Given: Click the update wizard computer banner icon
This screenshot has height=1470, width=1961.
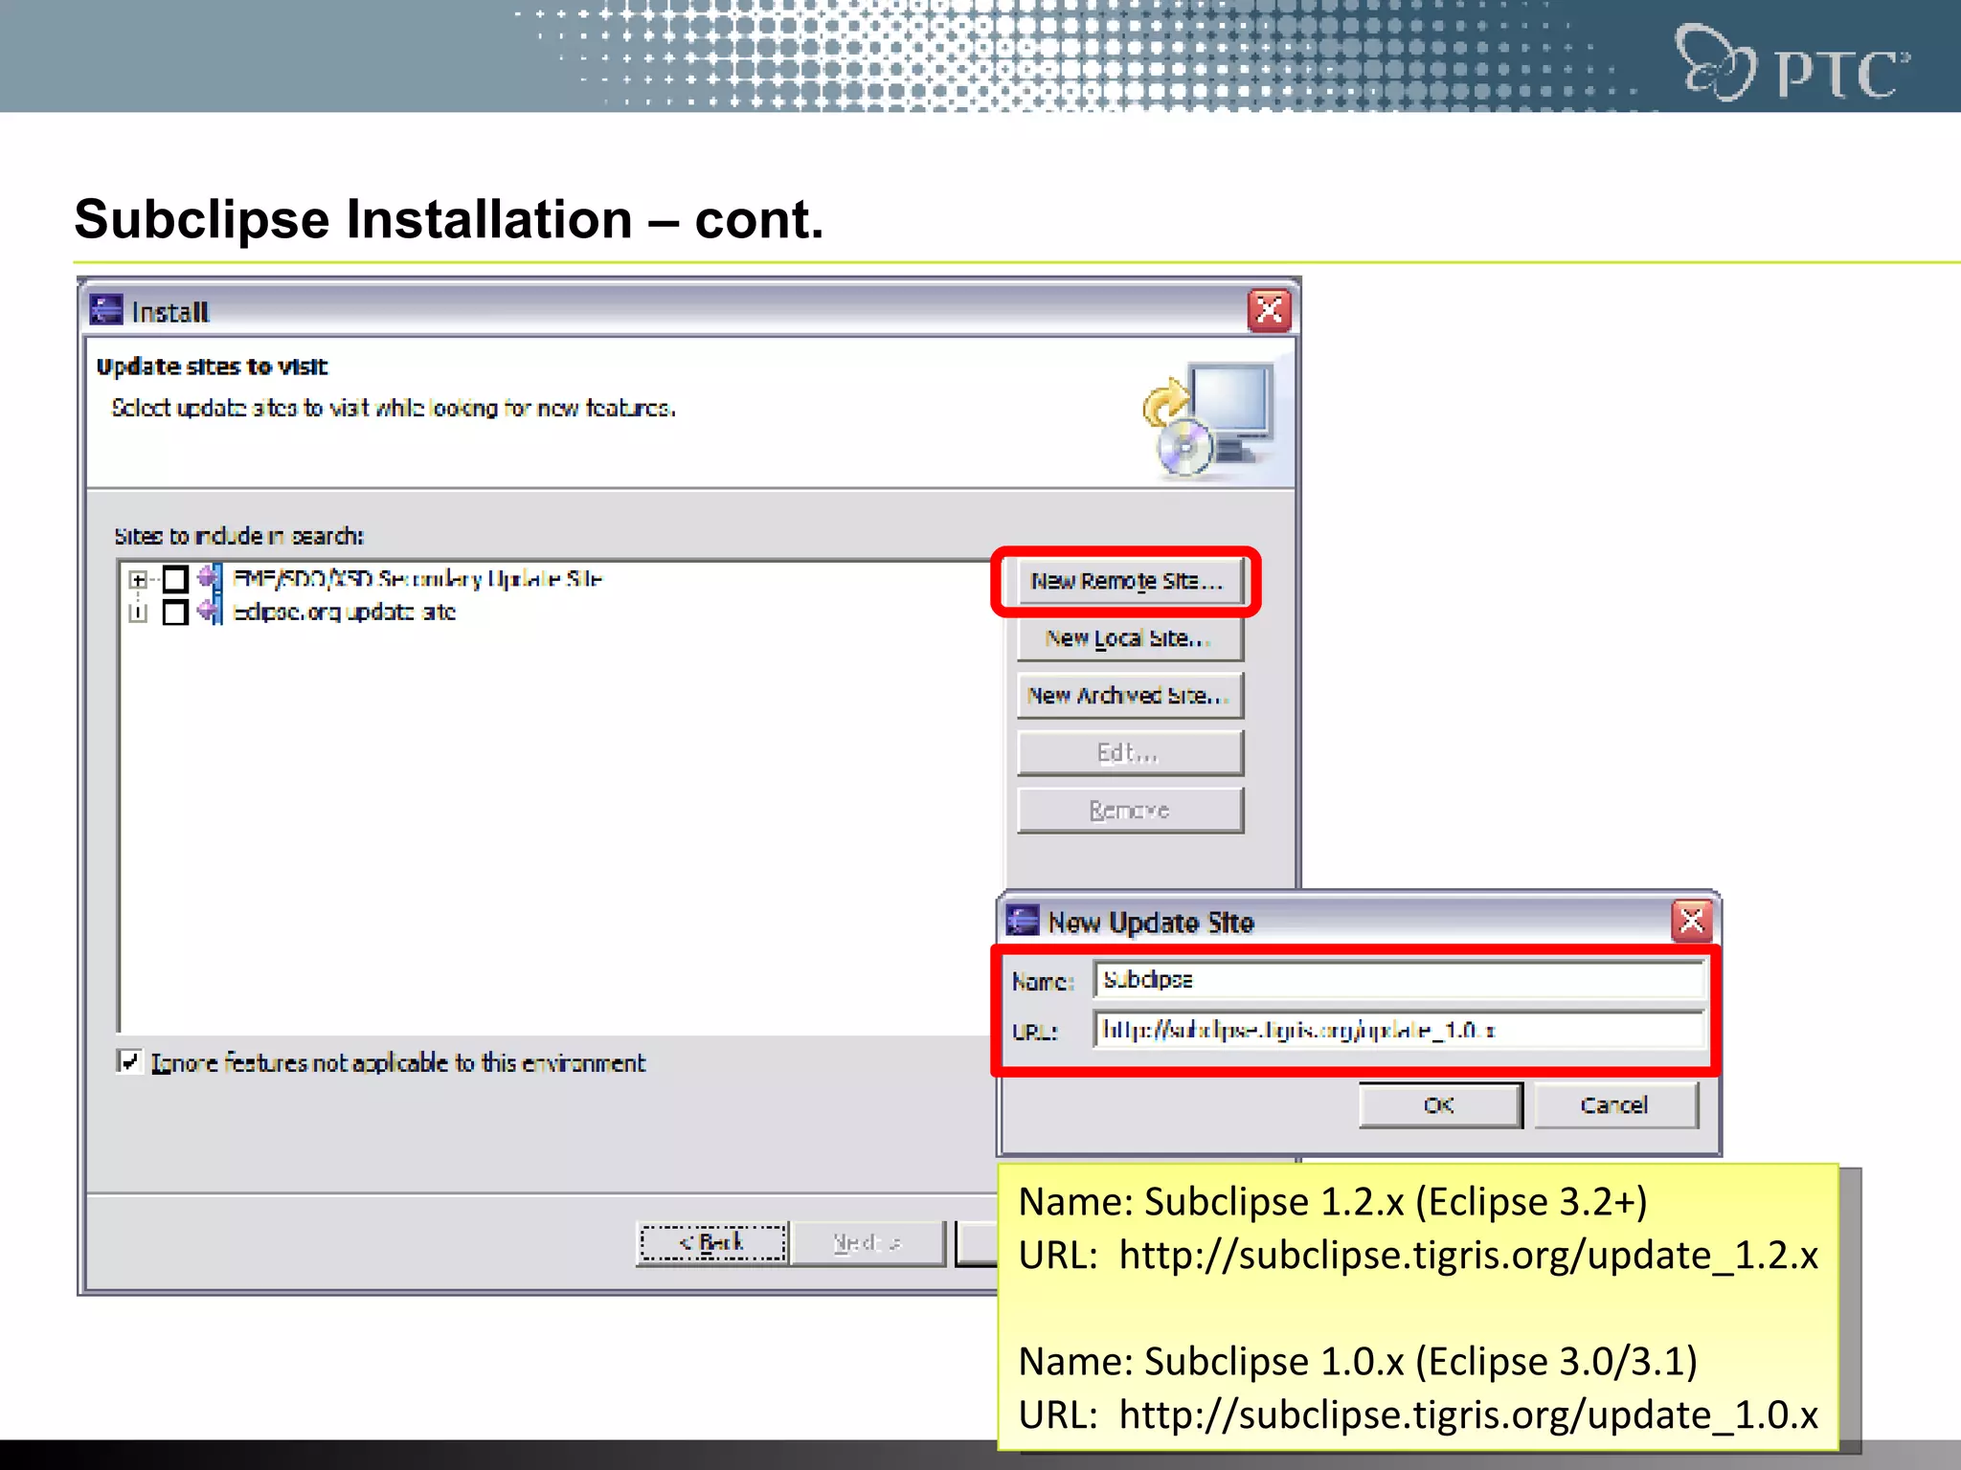Looking at the screenshot, I should pos(1208,419).
